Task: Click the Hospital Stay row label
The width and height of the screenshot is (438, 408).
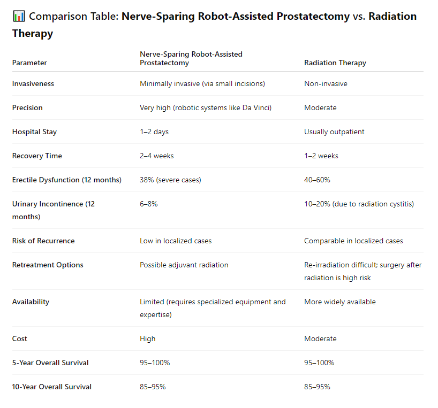Action: click(34, 132)
